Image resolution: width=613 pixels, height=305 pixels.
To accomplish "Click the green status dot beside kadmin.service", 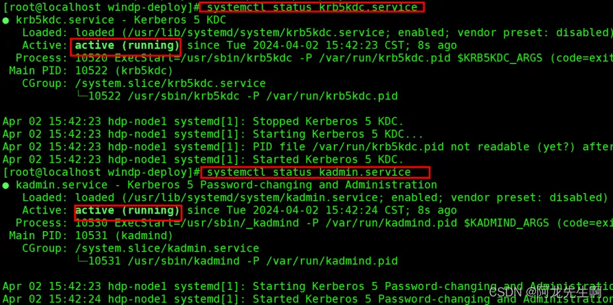I will [5, 185].
